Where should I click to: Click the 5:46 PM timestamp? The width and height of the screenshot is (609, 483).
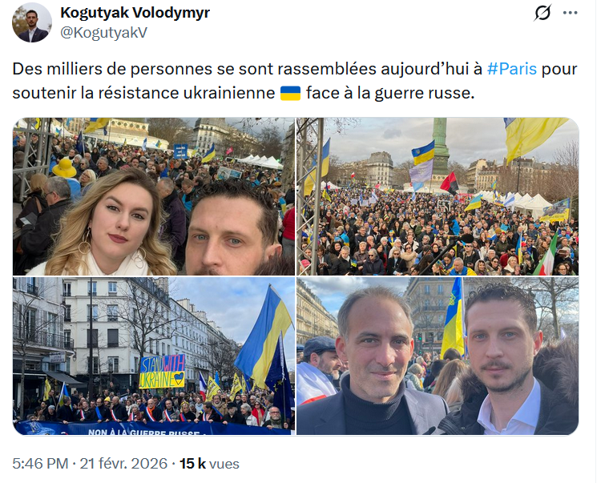(x=40, y=464)
